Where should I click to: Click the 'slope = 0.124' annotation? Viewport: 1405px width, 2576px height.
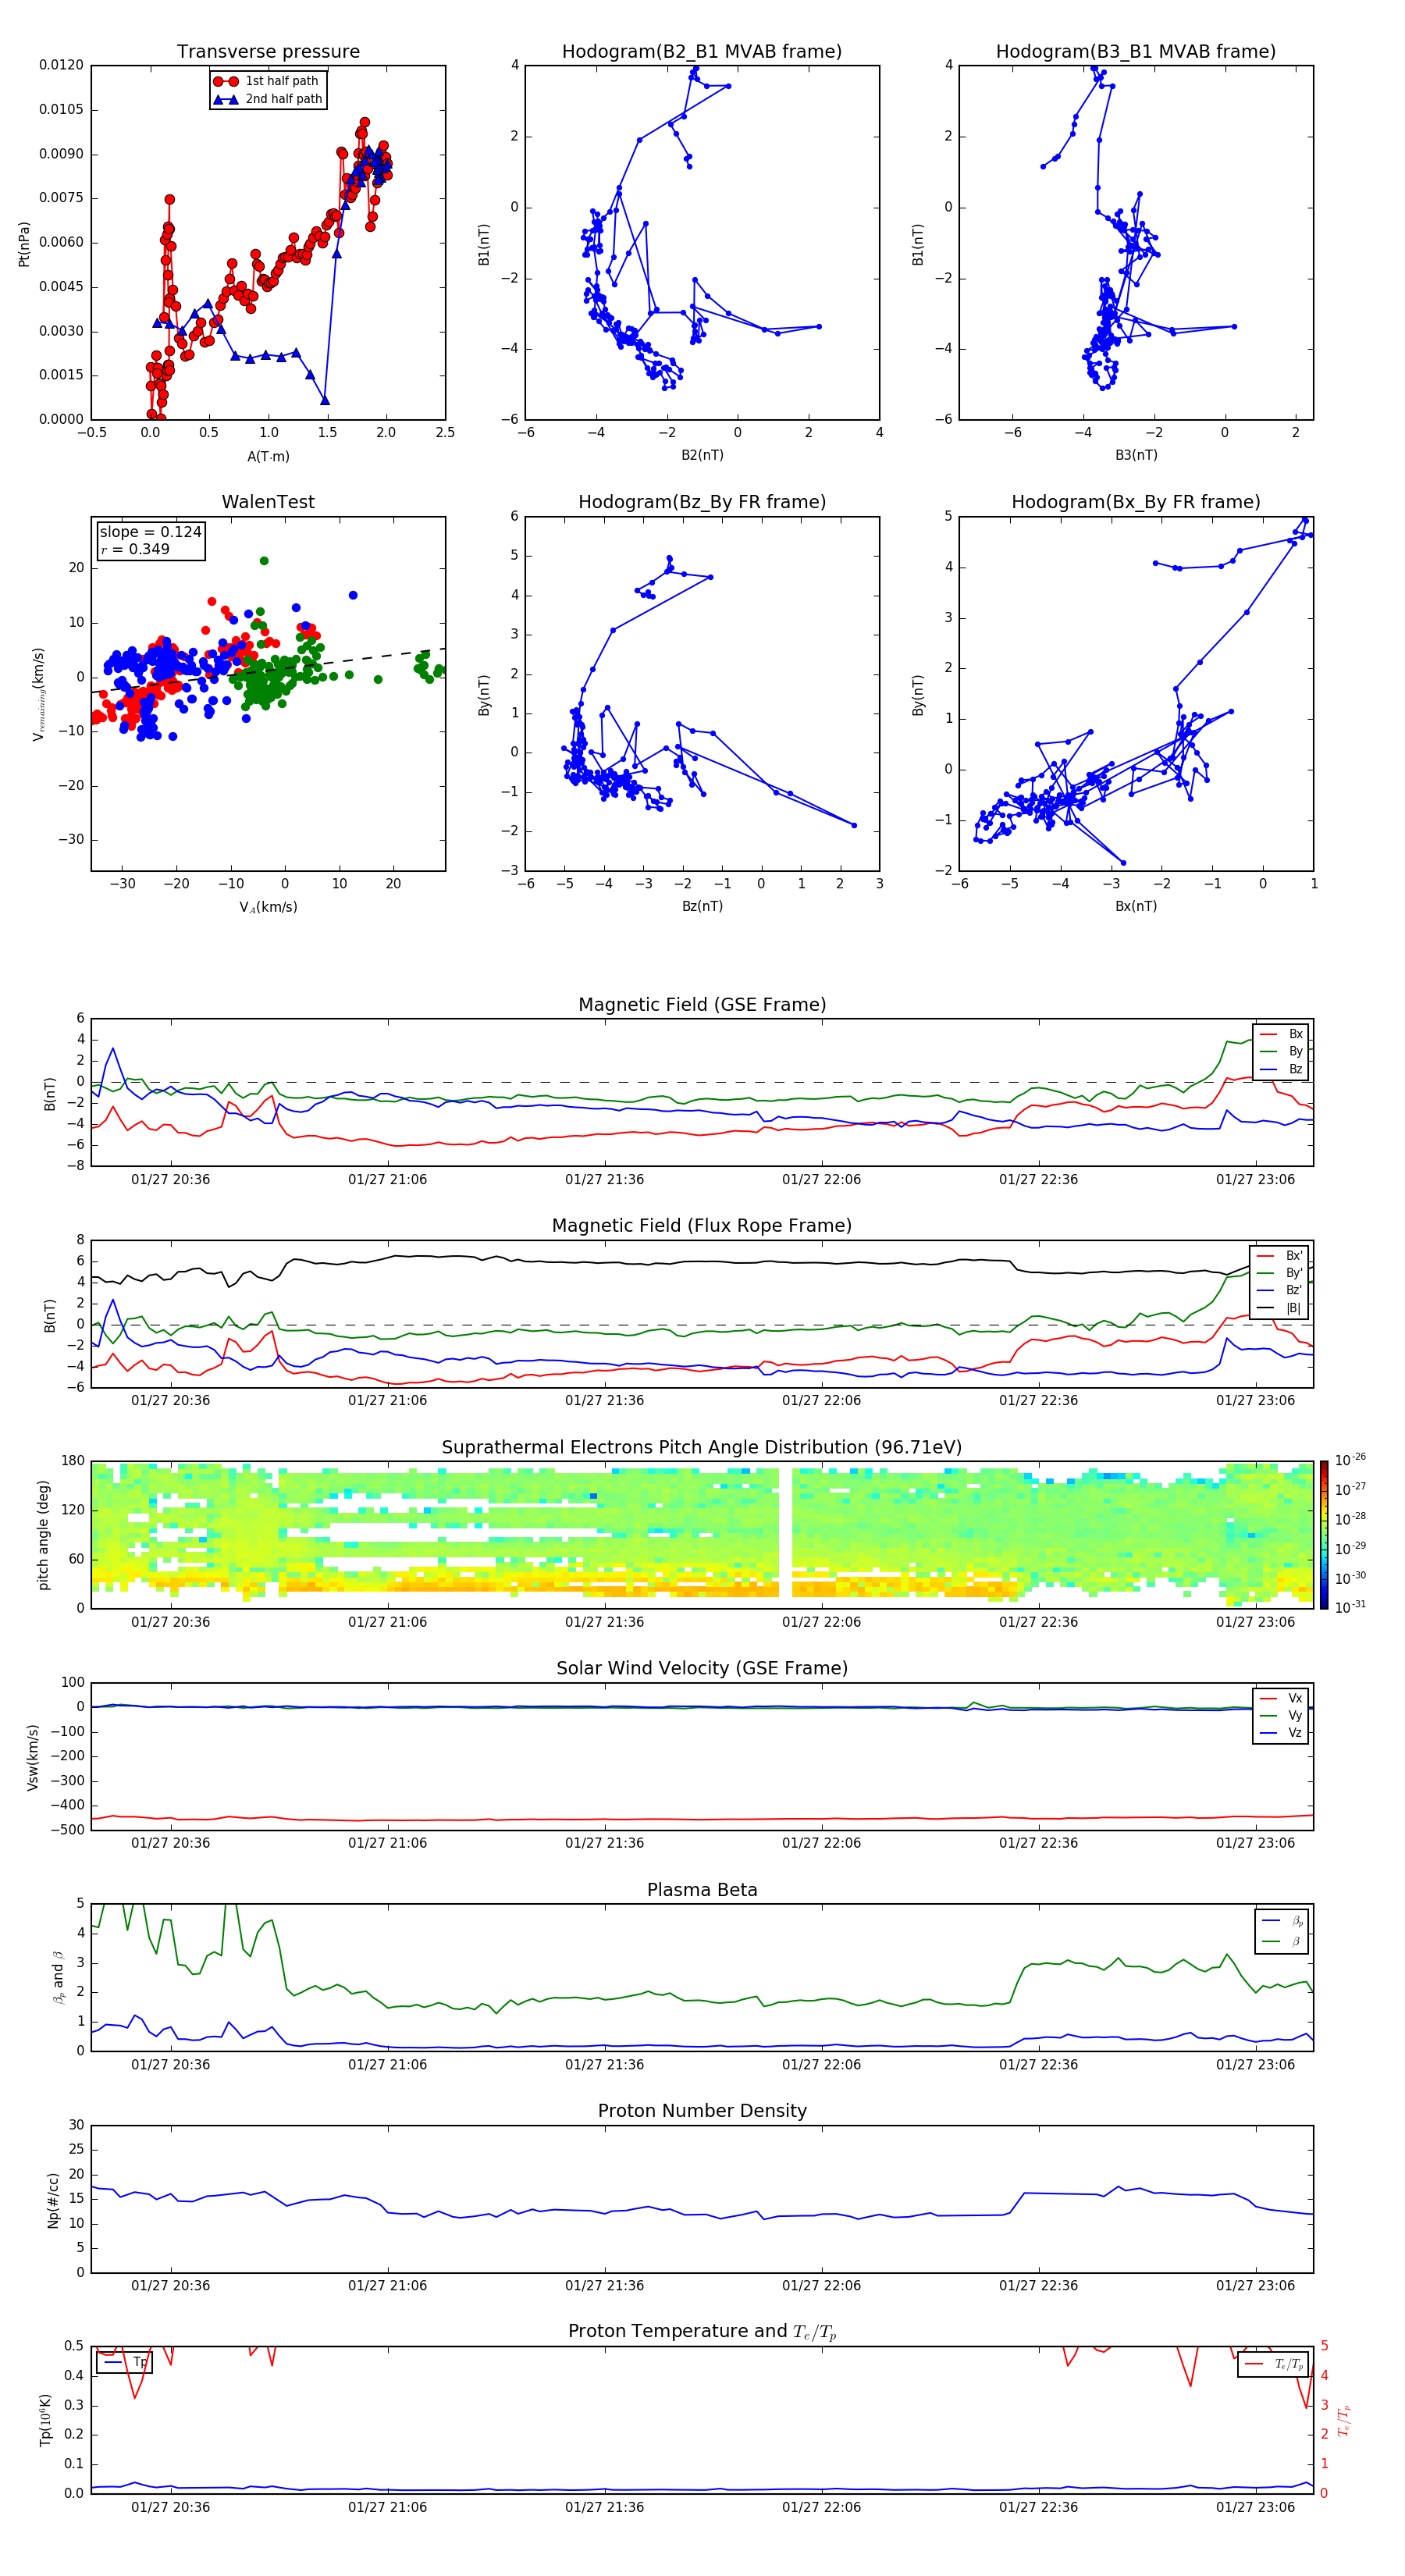tap(151, 532)
